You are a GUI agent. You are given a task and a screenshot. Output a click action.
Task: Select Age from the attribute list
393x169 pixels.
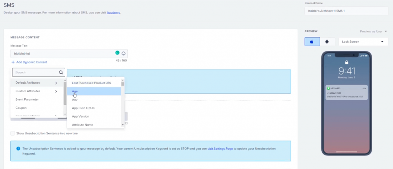[x=75, y=91]
